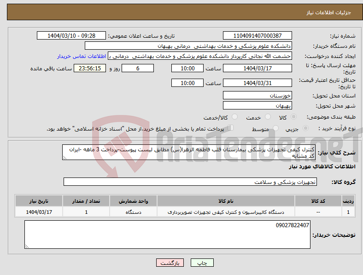
Task: Click the remaining days field showing 6
Action: (x=138, y=68)
